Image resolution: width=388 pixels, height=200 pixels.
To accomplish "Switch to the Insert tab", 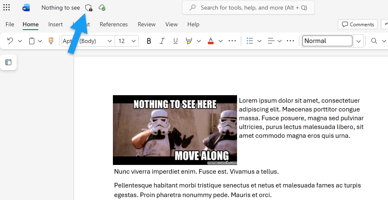I will pos(56,24).
